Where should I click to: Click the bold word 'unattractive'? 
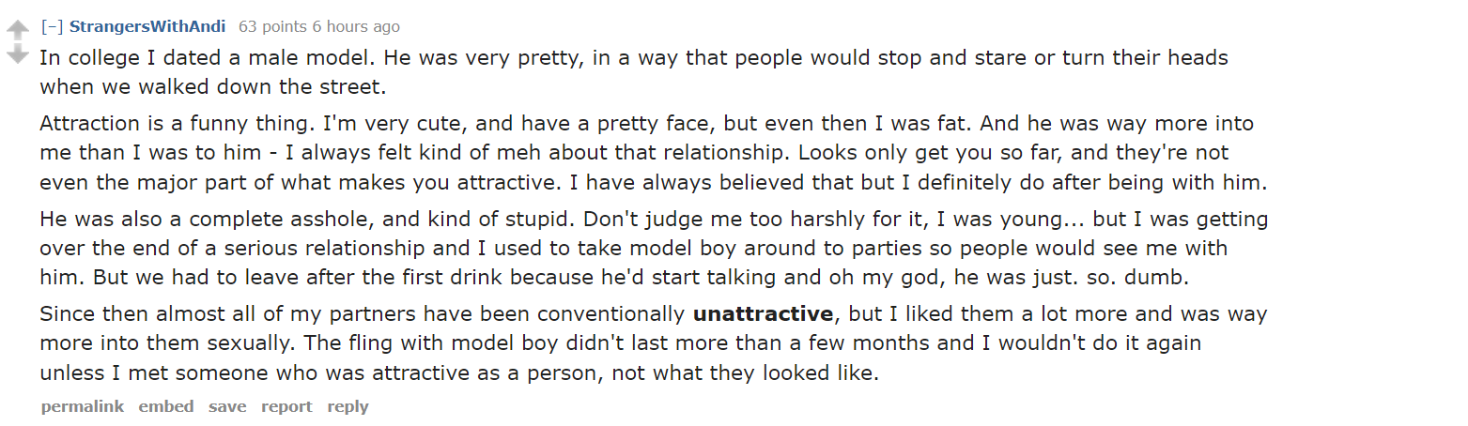763,313
